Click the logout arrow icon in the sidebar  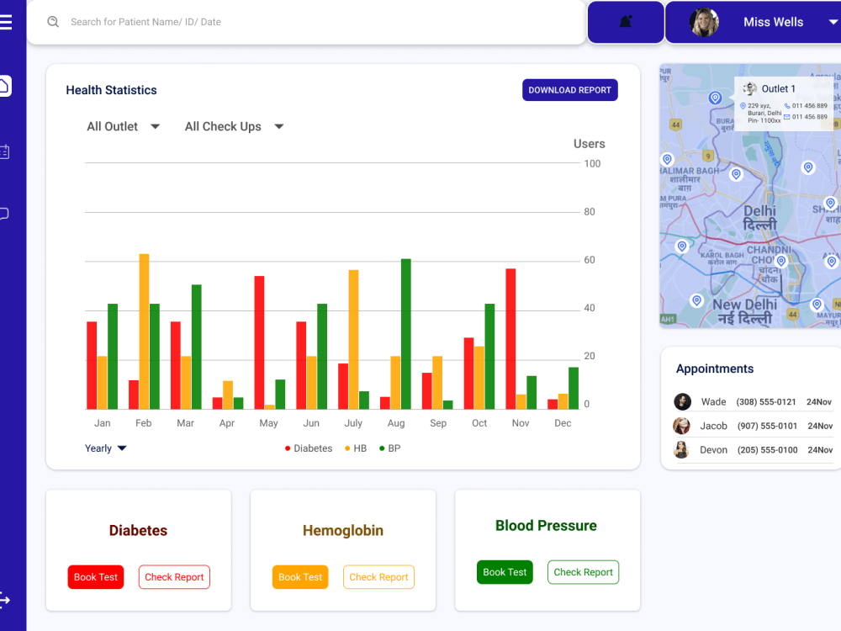point(5,599)
